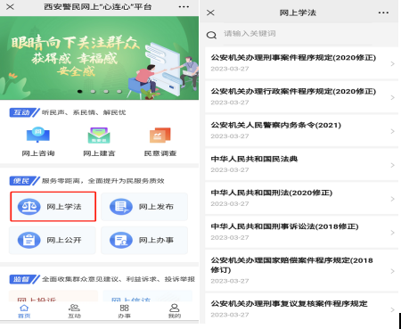Close the 网上学法 page

(x=210, y=12)
